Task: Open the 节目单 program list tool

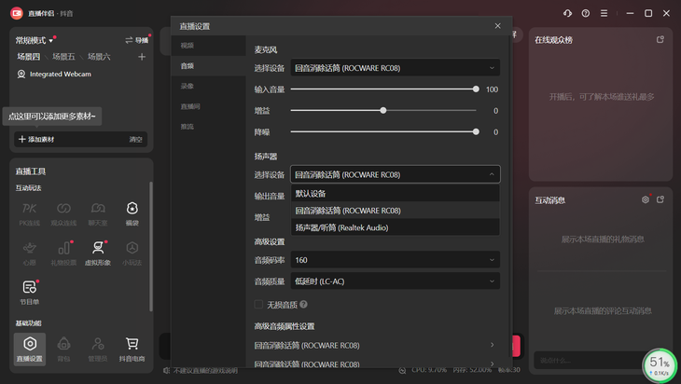Action: click(x=30, y=291)
